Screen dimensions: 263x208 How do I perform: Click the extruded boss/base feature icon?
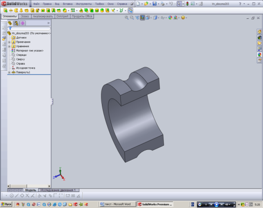coord(5,11)
